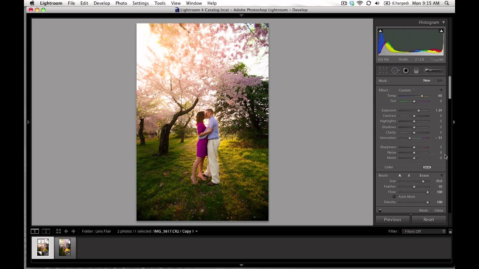Switch brush to Erase mode
479x269 pixels.
point(424,175)
